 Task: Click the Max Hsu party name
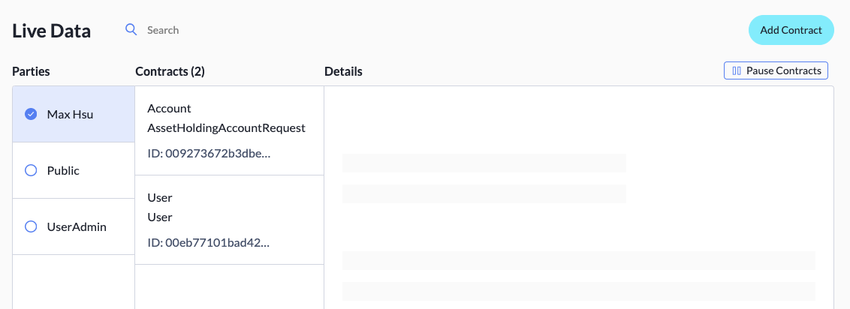tap(68, 114)
